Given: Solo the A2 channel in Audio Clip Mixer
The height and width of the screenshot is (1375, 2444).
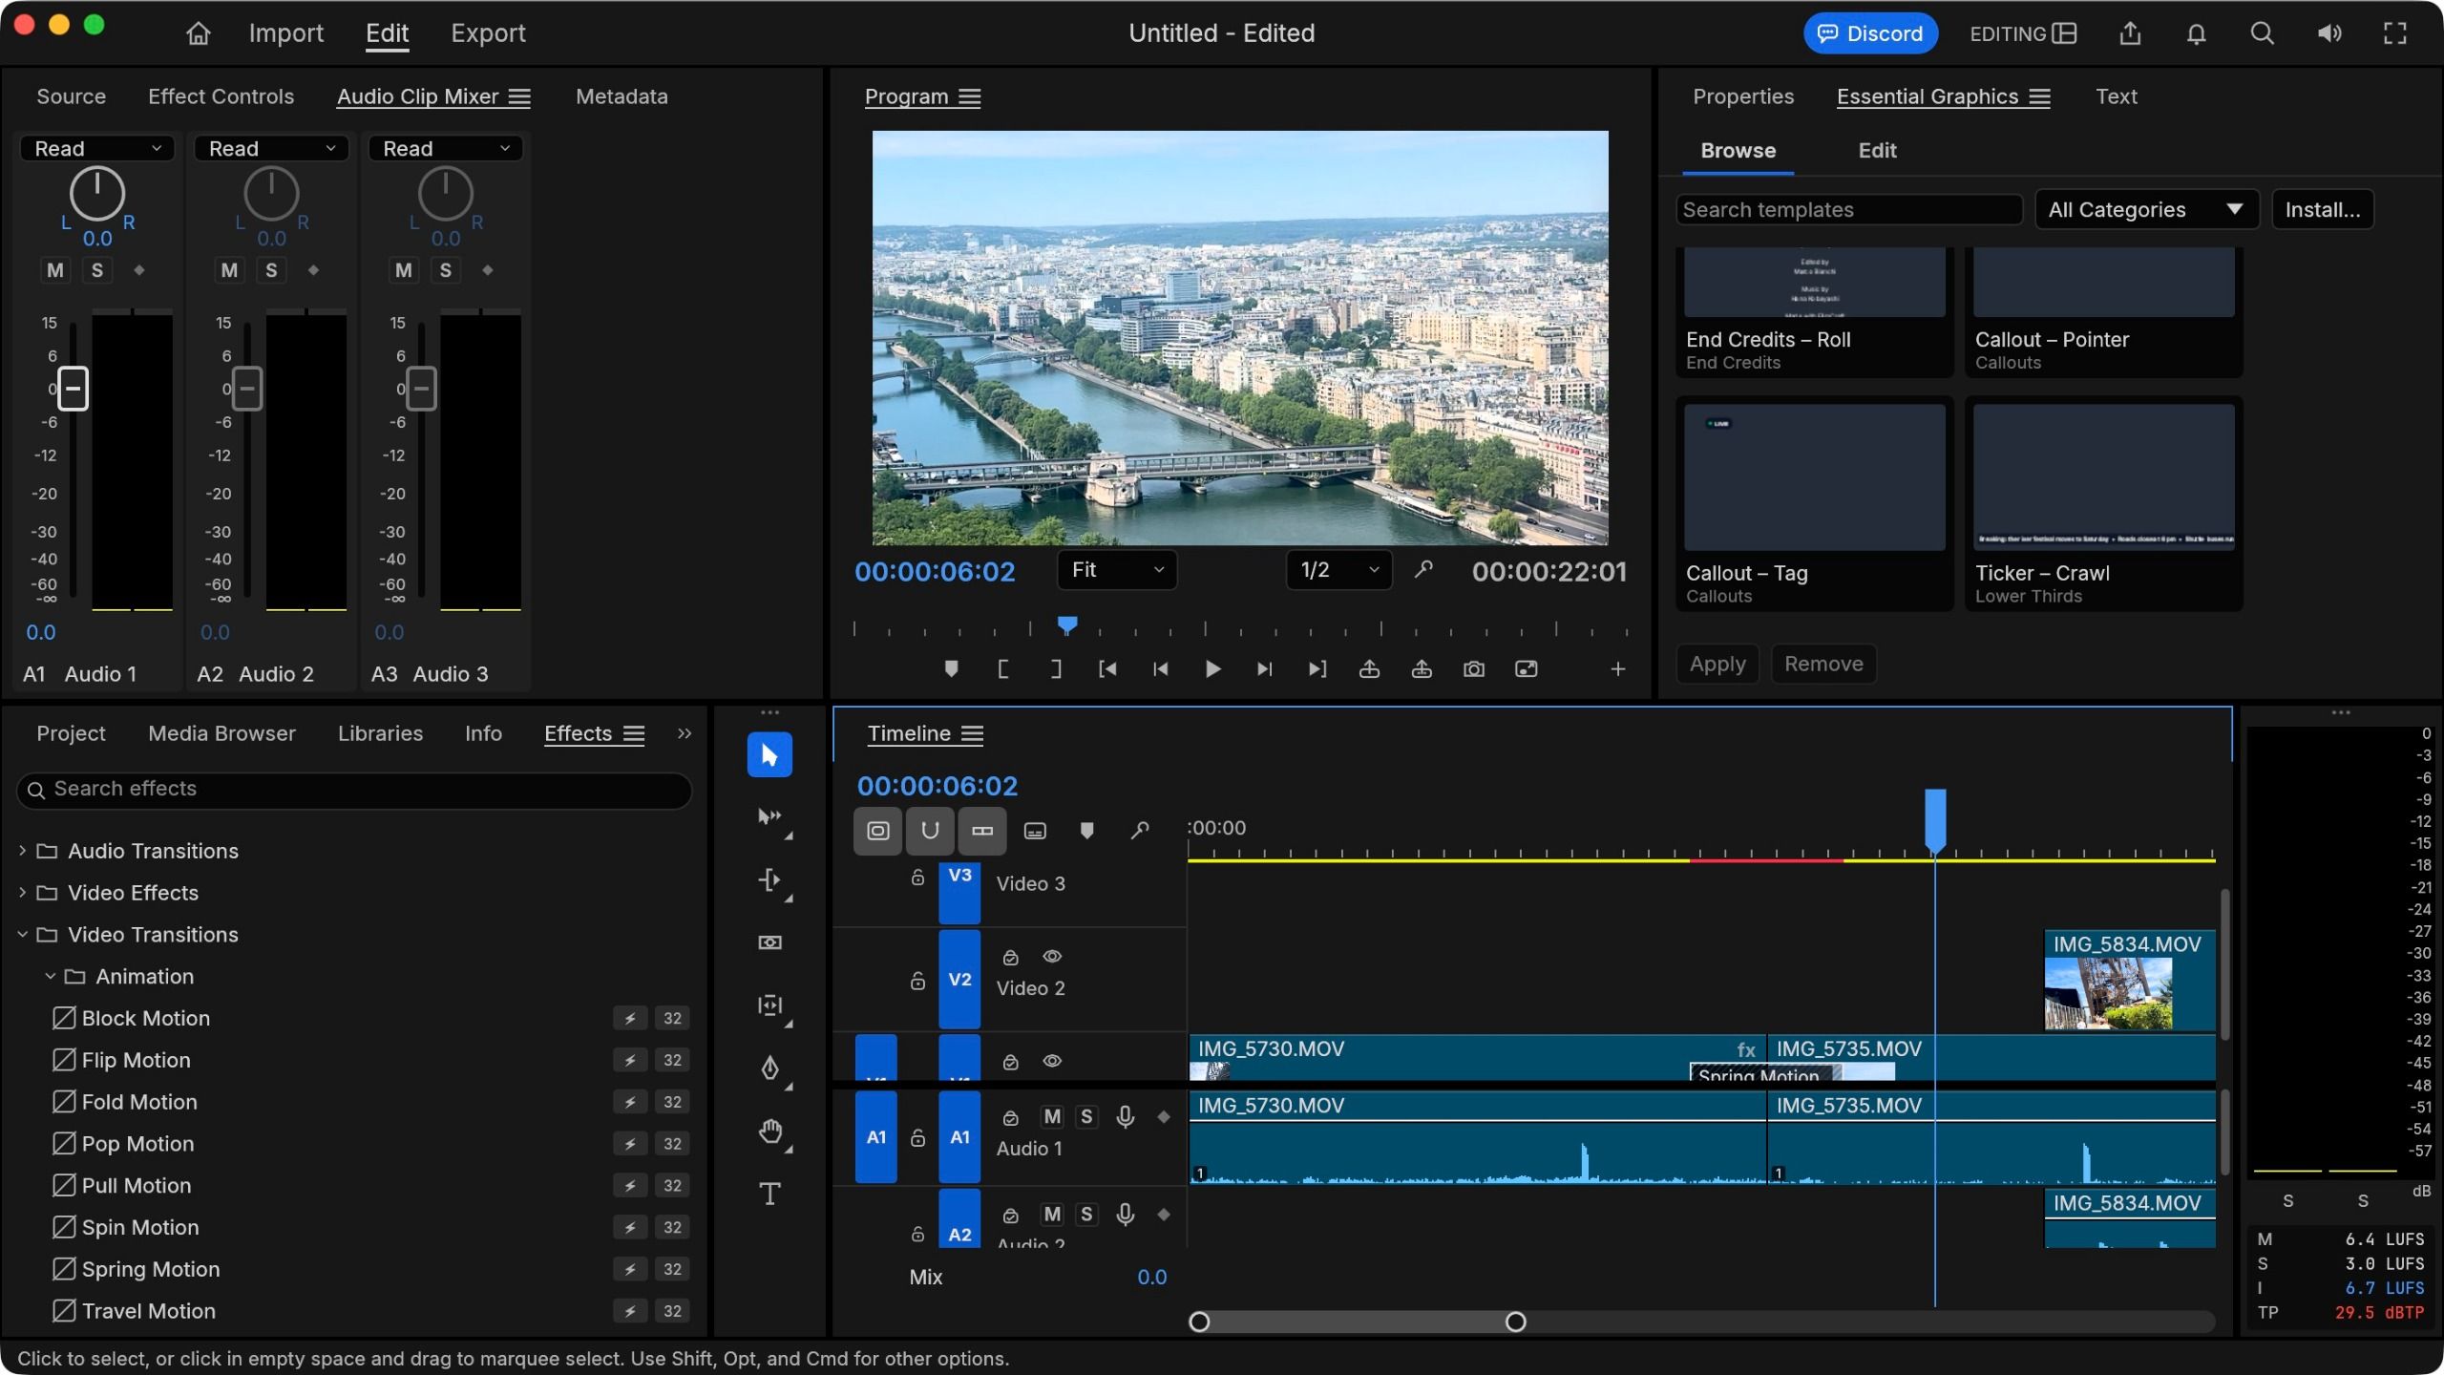Looking at the screenshot, I should (x=271, y=270).
